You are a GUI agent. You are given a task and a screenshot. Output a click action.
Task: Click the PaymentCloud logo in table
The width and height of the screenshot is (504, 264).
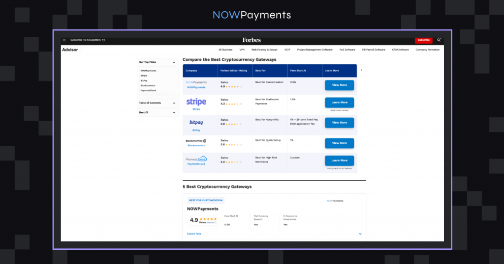196,159
